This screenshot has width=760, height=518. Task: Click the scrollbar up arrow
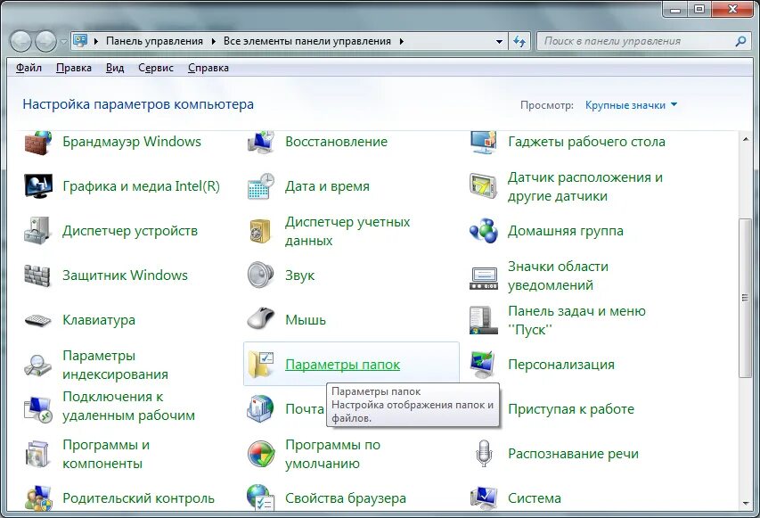click(745, 140)
